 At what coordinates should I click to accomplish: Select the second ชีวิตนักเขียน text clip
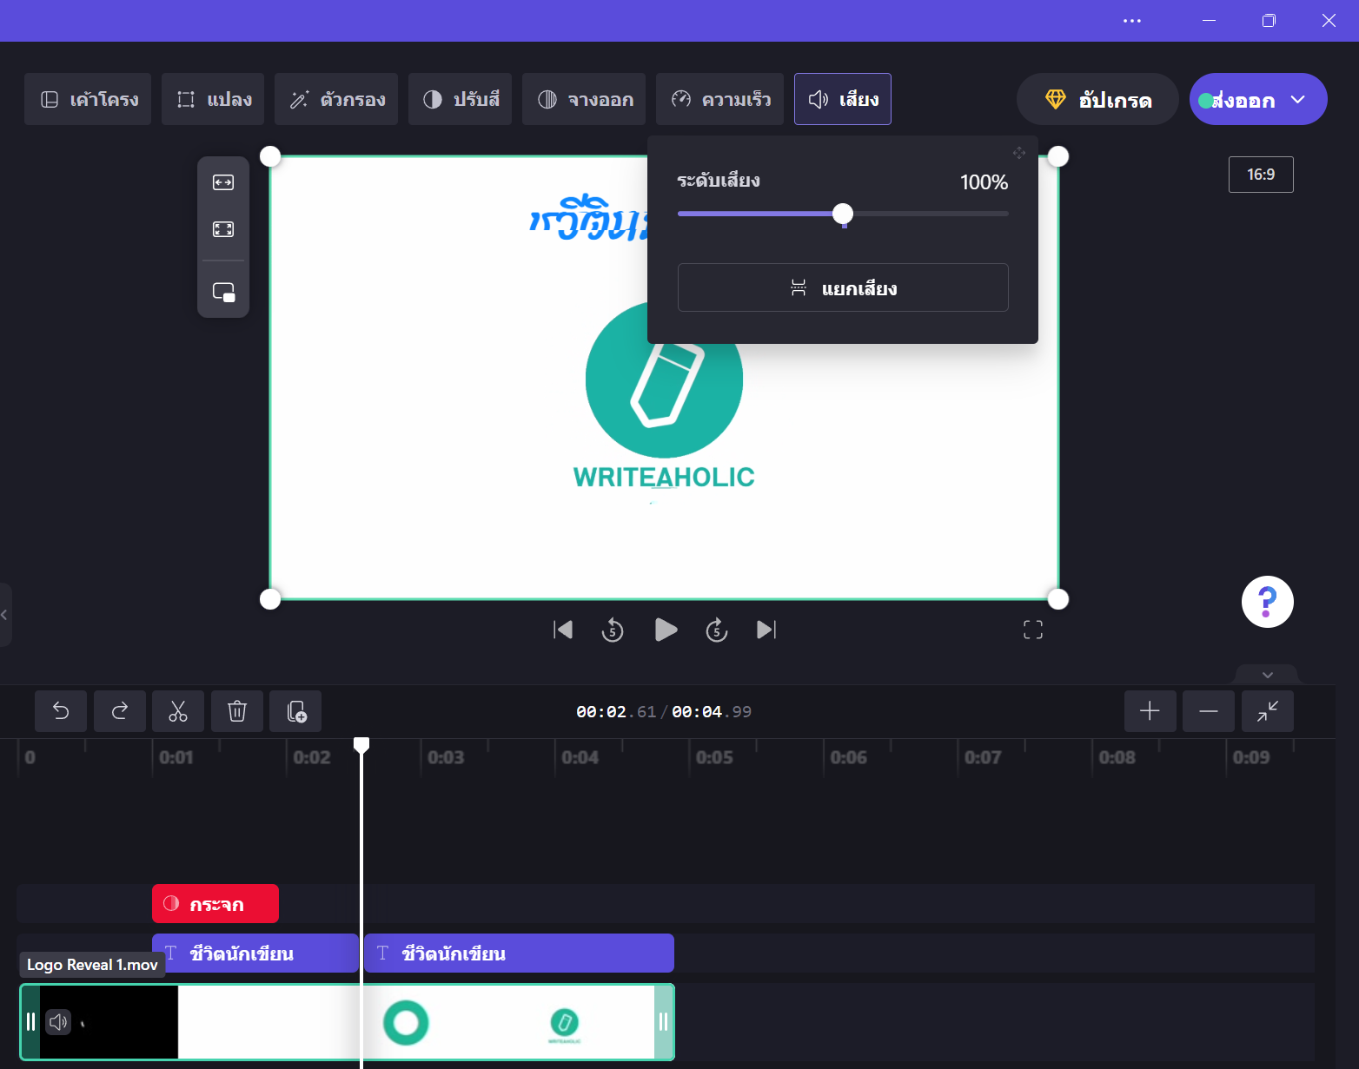[519, 954]
